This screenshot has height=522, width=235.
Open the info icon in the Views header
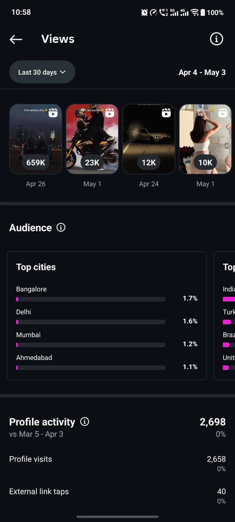click(216, 39)
